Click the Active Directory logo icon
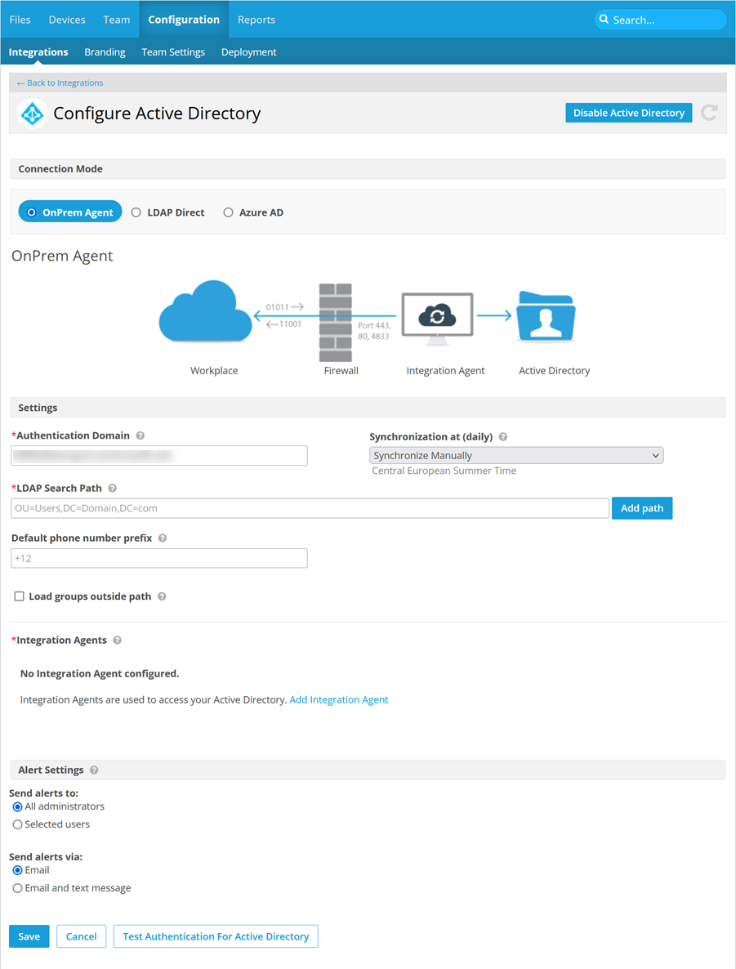 (32, 114)
